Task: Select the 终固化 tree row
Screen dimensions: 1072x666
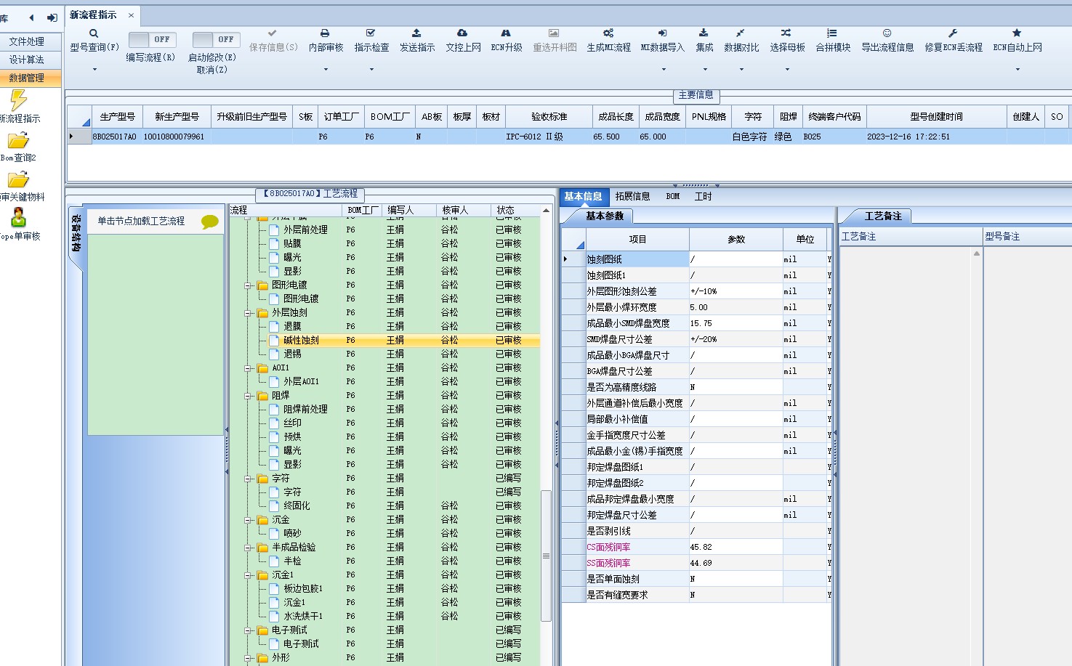Action: (385, 505)
